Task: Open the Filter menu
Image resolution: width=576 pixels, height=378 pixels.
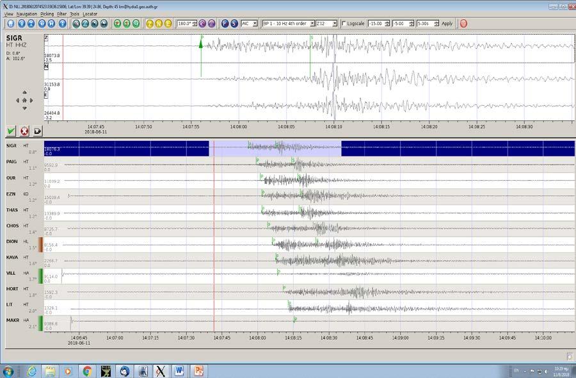Action: coord(61,14)
